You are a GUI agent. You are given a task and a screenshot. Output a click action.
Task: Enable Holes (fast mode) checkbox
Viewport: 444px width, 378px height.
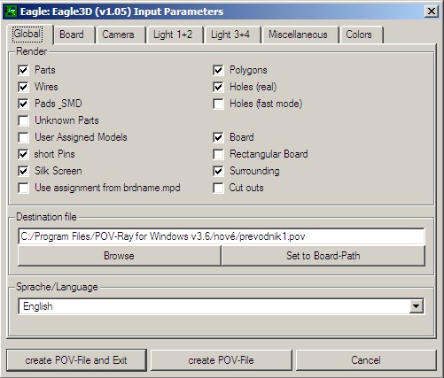[218, 104]
